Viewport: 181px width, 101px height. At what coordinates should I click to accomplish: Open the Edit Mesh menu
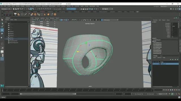[x=38, y=6]
